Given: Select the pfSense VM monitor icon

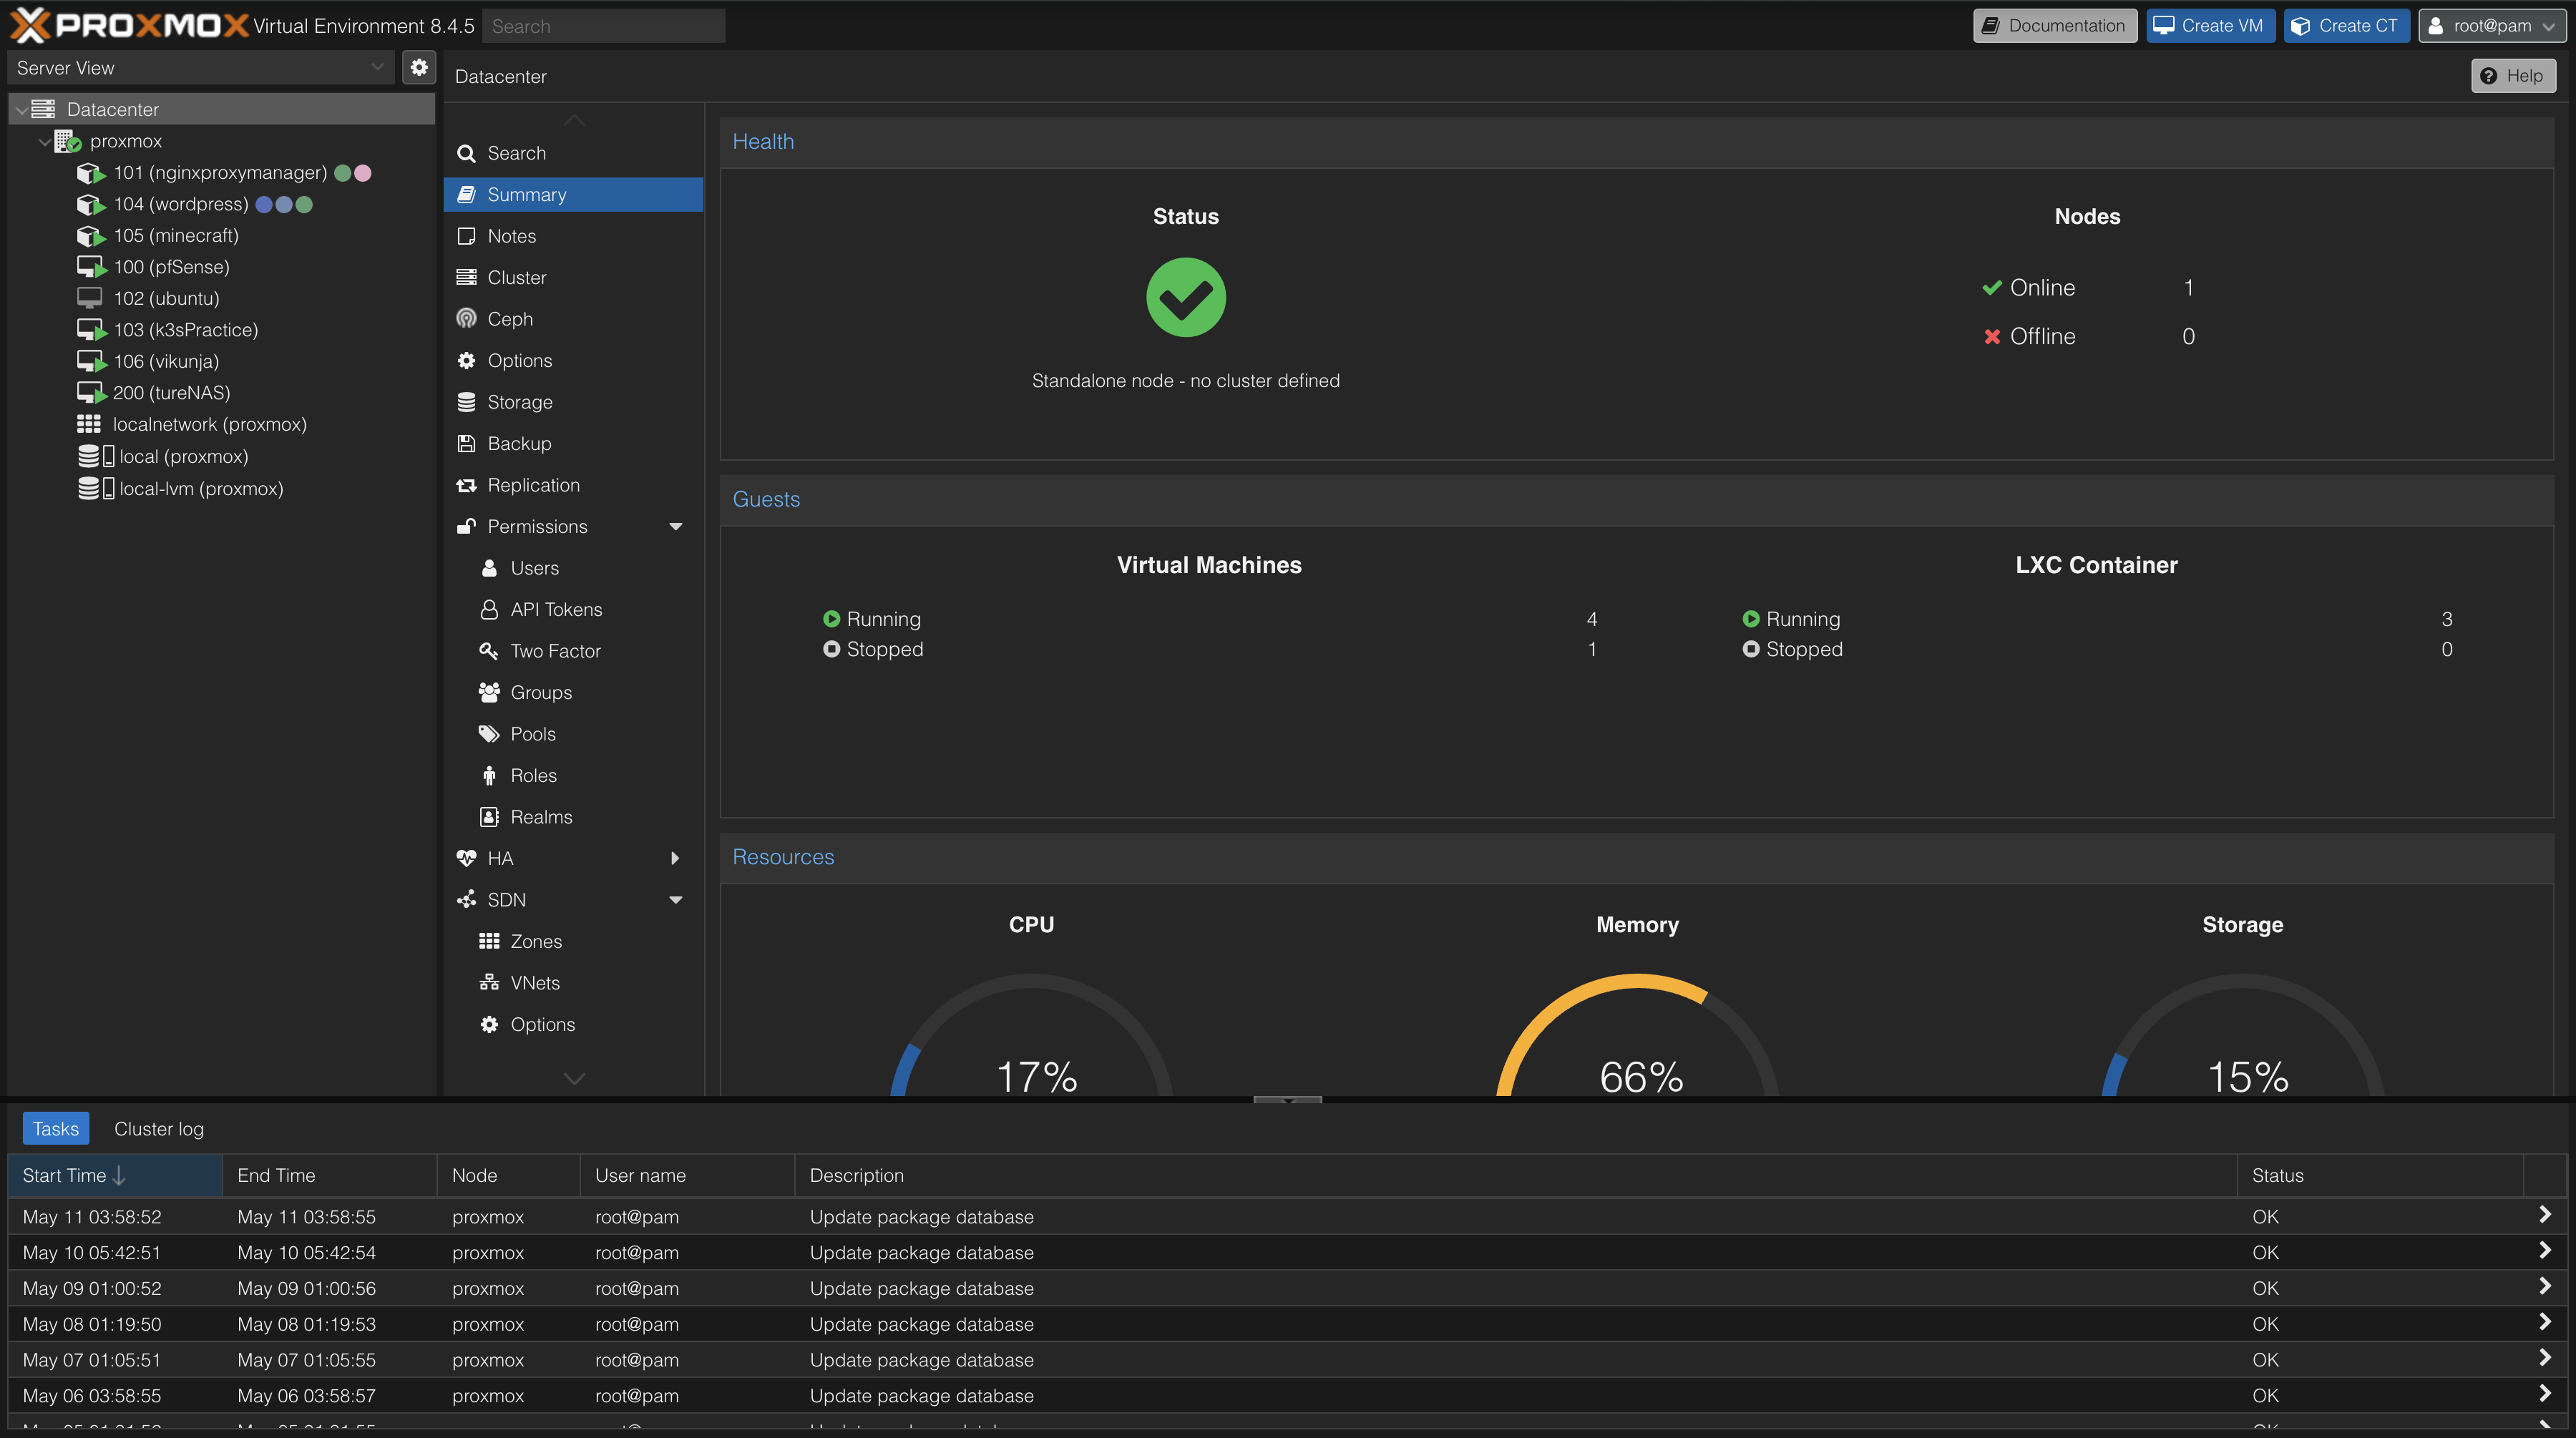Looking at the screenshot, I should click(x=91, y=267).
